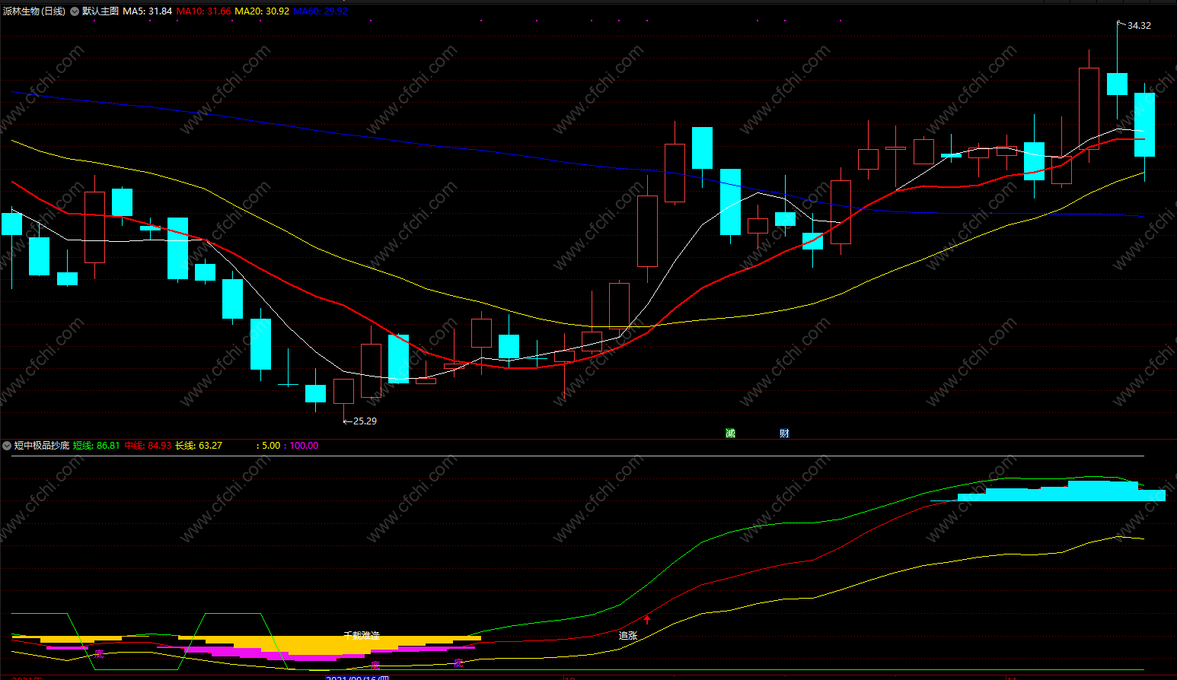Click the 追涨 signal label

628,636
